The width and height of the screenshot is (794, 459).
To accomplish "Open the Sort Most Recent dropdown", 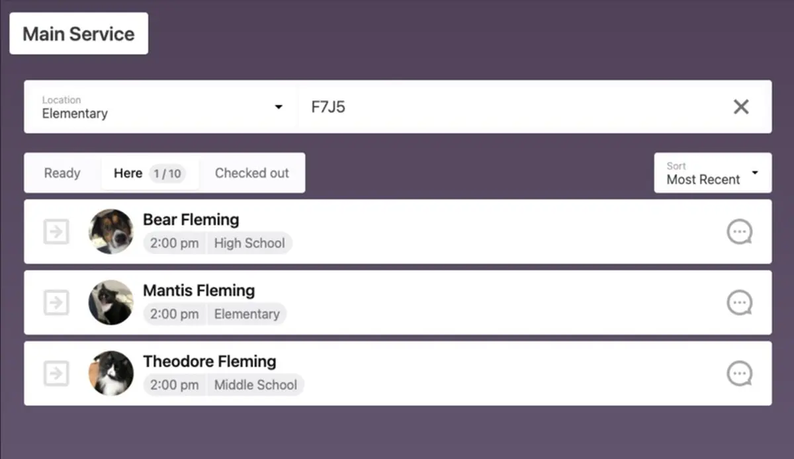I will pos(713,173).
